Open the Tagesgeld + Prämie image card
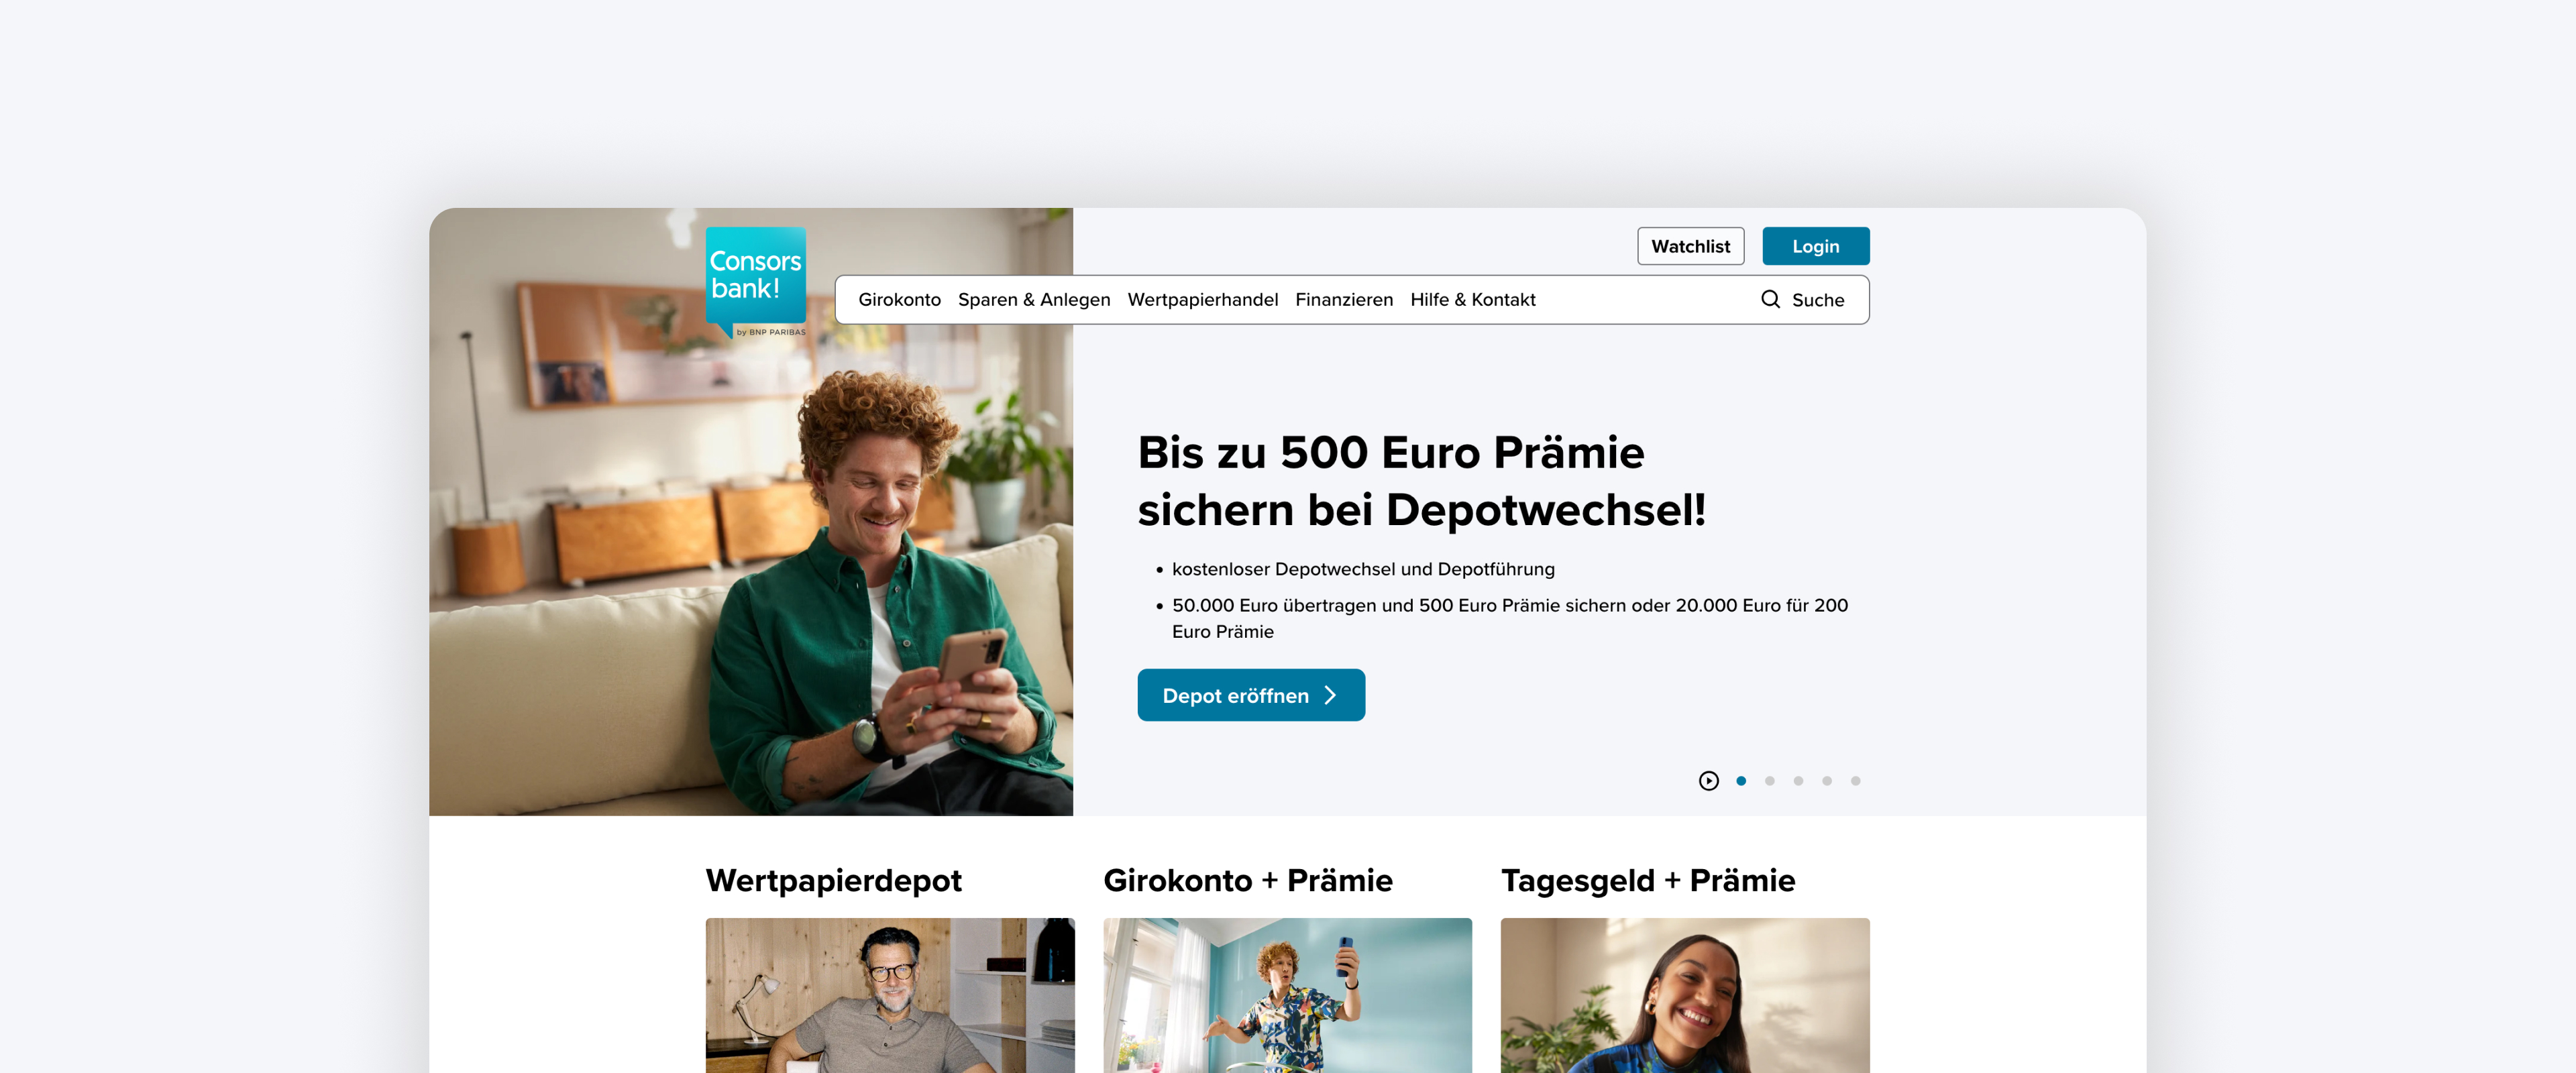The image size is (2576, 1073). 1685,995
